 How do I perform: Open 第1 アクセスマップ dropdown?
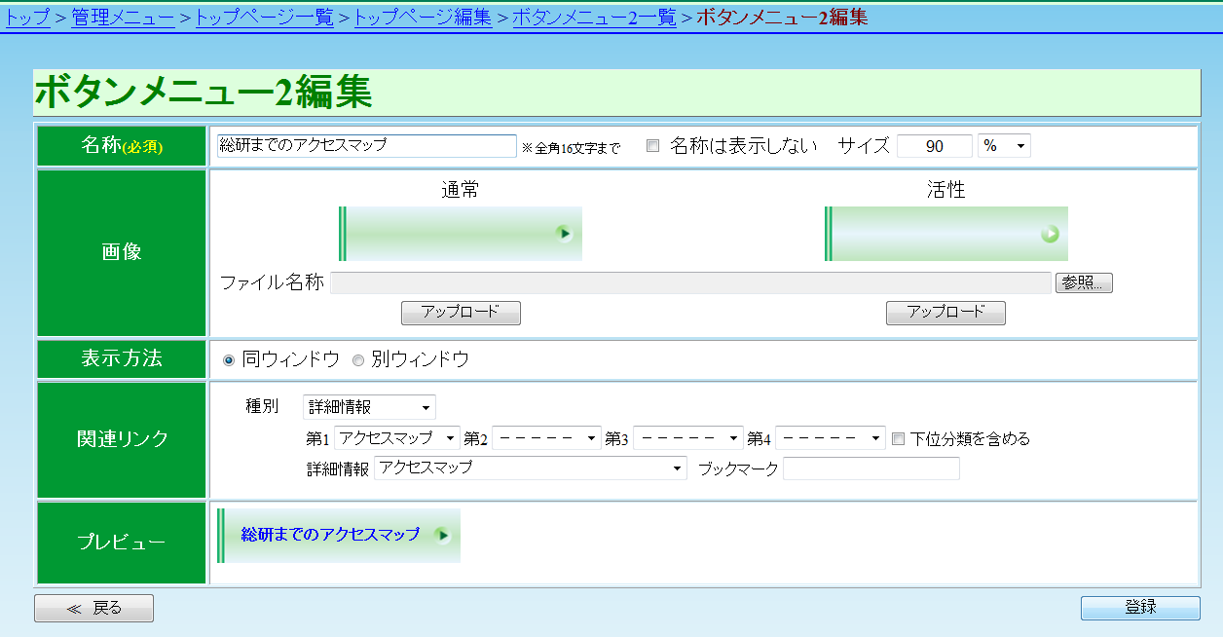pyautogui.click(x=397, y=438)
